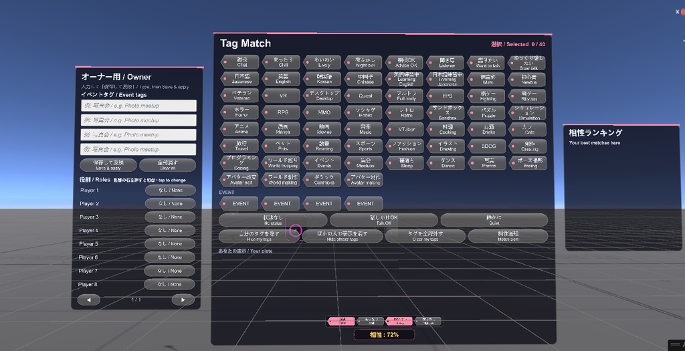The width and height of the screenshot is (685, 351).
Task: Toggle the Mute tag
Action: tap(486, 79)
